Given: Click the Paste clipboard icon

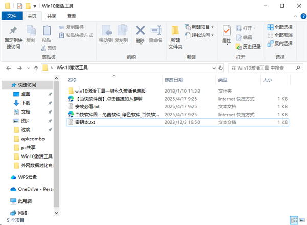Looking at the screenshot, I should [47, 31].
